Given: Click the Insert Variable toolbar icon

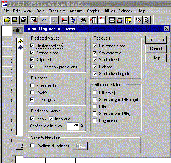Looking at the screenshot, I should [x=101, y=20].
